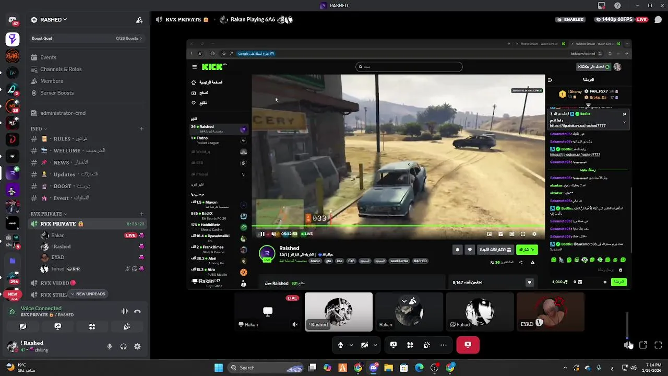The height and width of the screenshot is (376, 668).
Task: Add a channel to INFO category
Action: [x=141, y=128]
